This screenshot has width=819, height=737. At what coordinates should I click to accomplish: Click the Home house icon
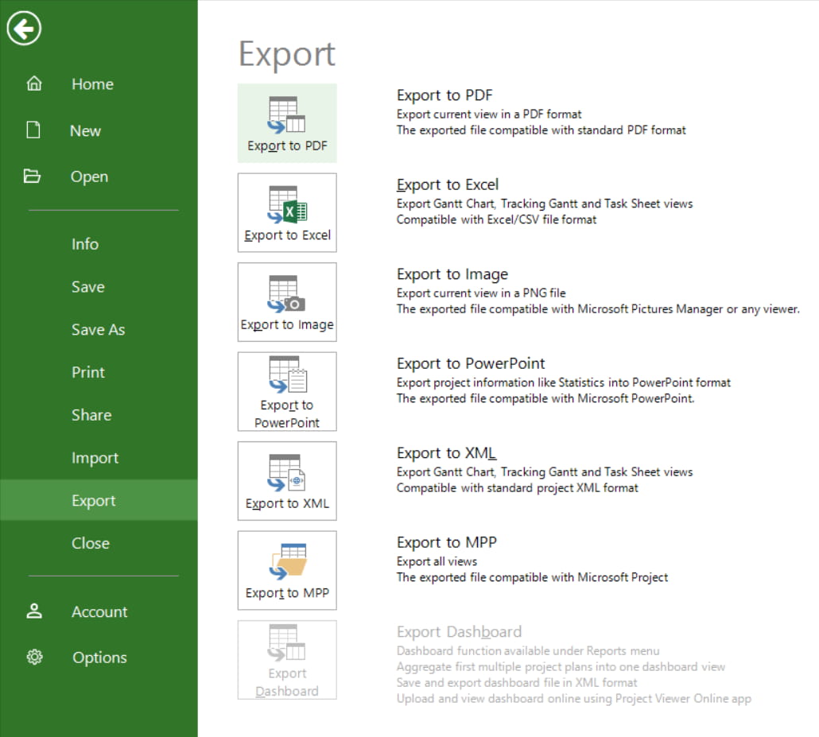tap(32, 83)
